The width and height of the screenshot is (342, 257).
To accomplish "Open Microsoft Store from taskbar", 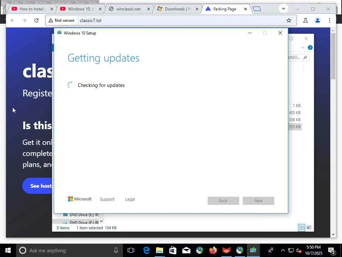I will pos(173,250).
